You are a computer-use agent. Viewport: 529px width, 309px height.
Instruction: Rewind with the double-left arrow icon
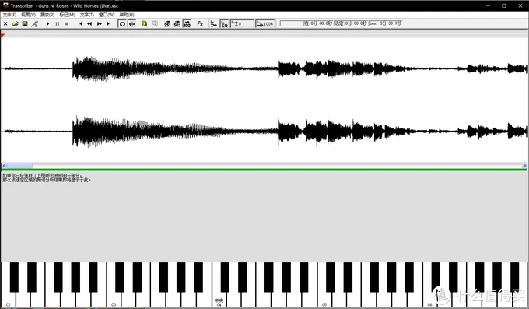click(89, 23)
